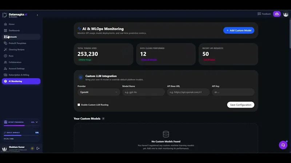Click the page vertical scrollbar

[x=290, y=33]
